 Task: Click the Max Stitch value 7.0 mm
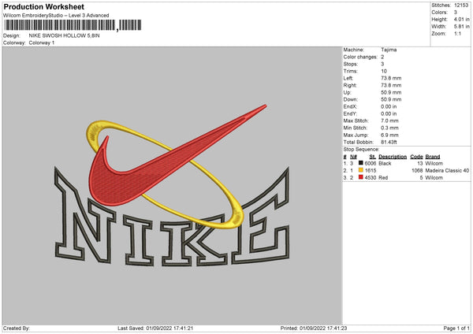click(389, 121)
